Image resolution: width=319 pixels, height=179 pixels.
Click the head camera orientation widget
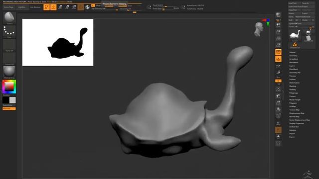259,29
